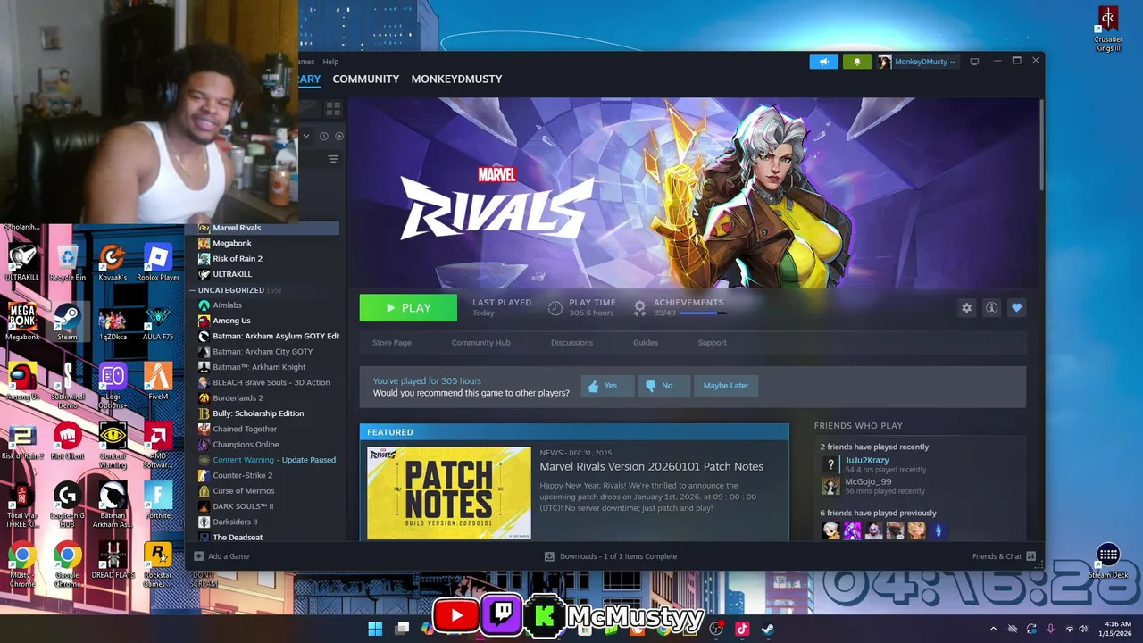Open TikTok from the taskbar

(741, 629)
